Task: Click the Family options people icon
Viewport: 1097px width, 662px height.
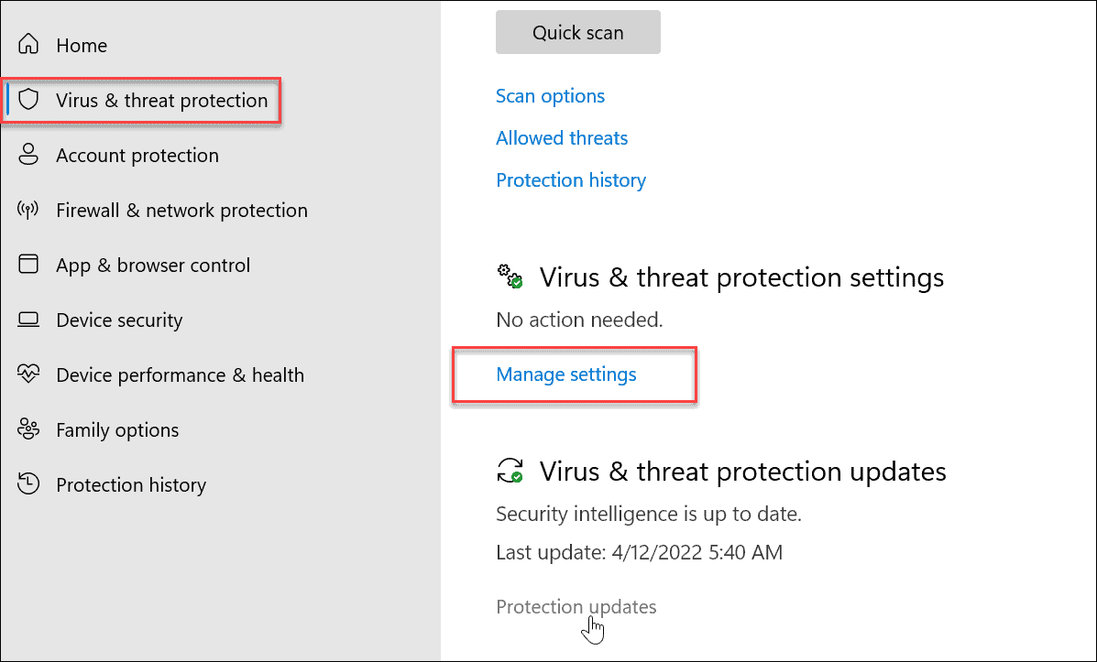Action: coord(30,429)
